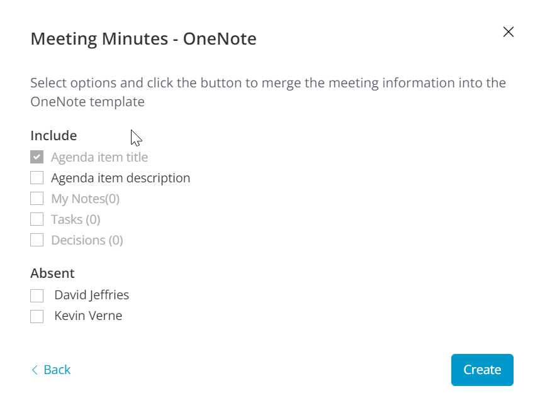Check the box next to Kevin Verne
This screenshot has width=540, height=413.
click(37, 316)
